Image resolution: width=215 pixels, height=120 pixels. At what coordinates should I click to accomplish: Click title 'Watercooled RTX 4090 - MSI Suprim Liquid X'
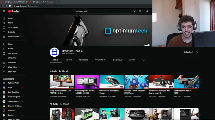[160, 92]
